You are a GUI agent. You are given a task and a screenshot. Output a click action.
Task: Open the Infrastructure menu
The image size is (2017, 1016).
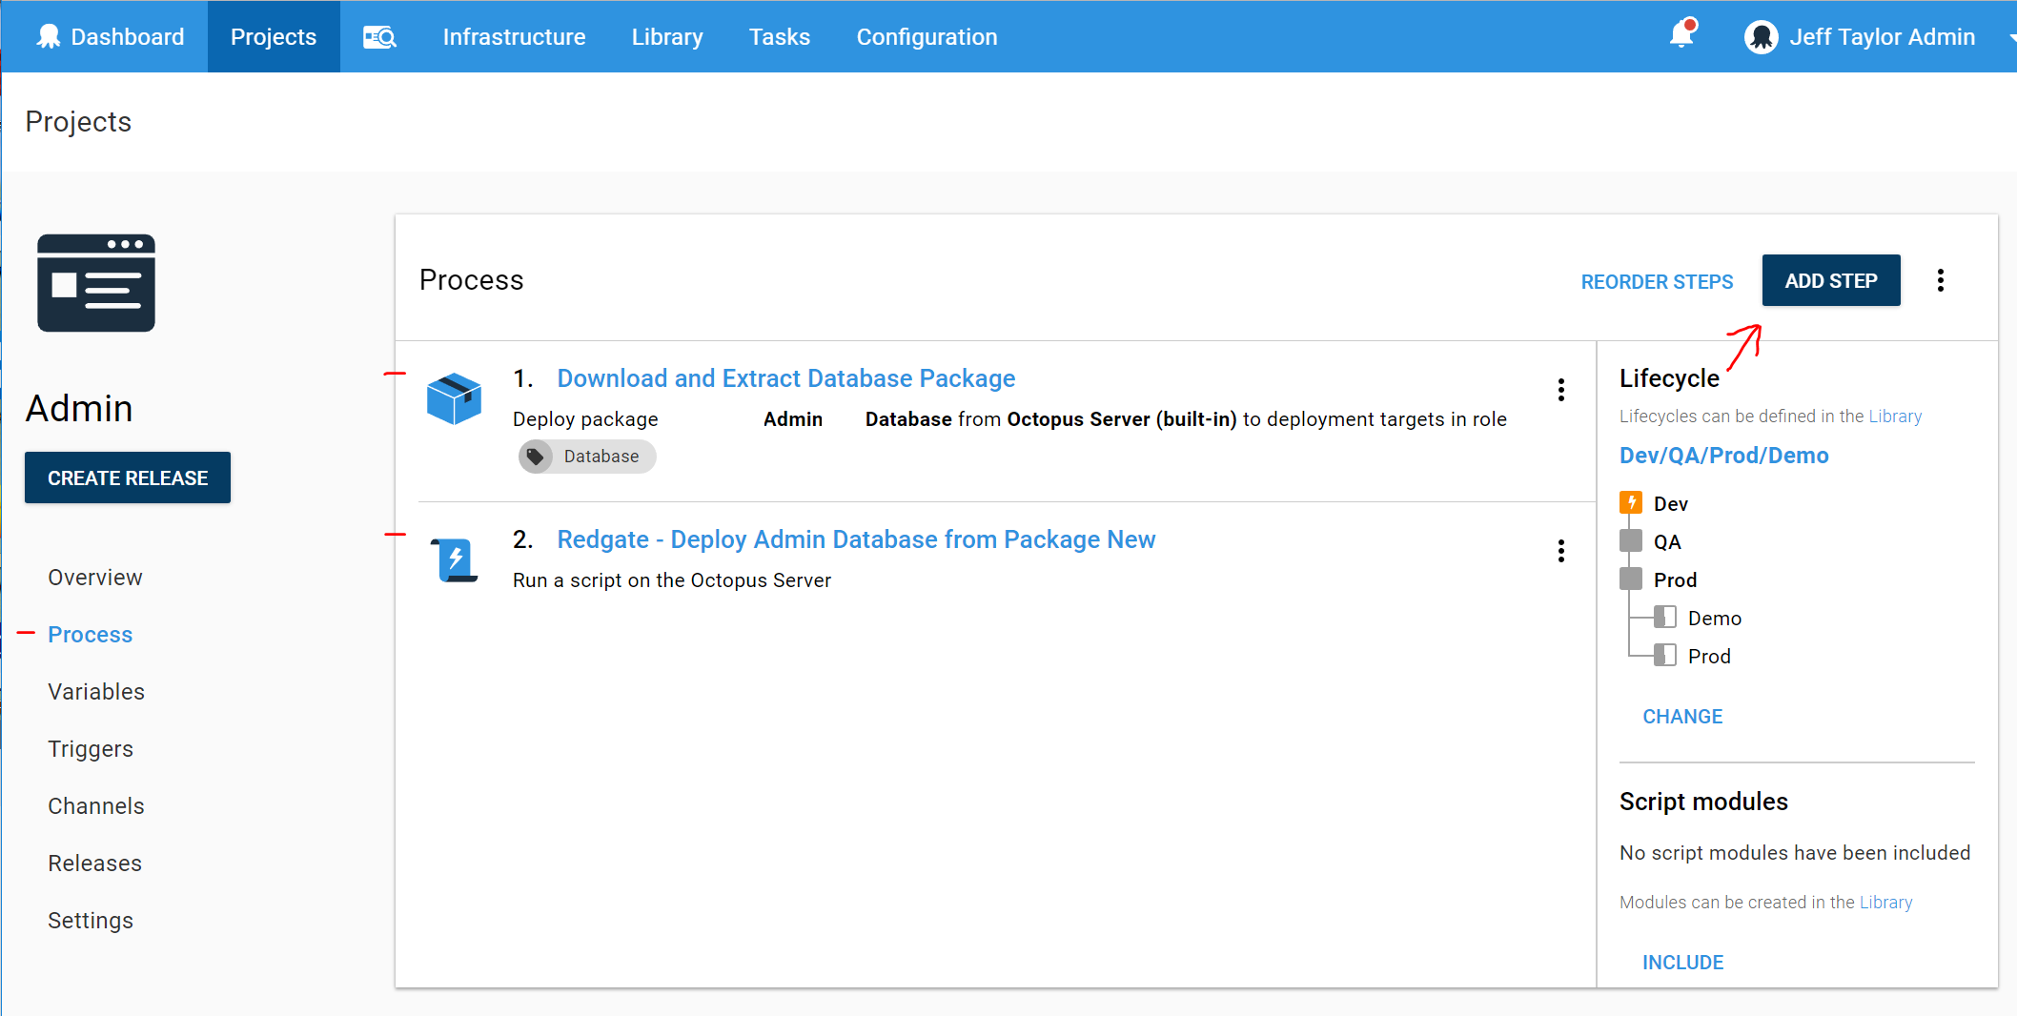pyautogui.click(x=514, y=36)
